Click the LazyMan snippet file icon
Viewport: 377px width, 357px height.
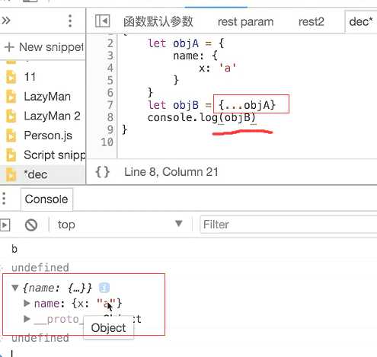(x=11, y=97)
